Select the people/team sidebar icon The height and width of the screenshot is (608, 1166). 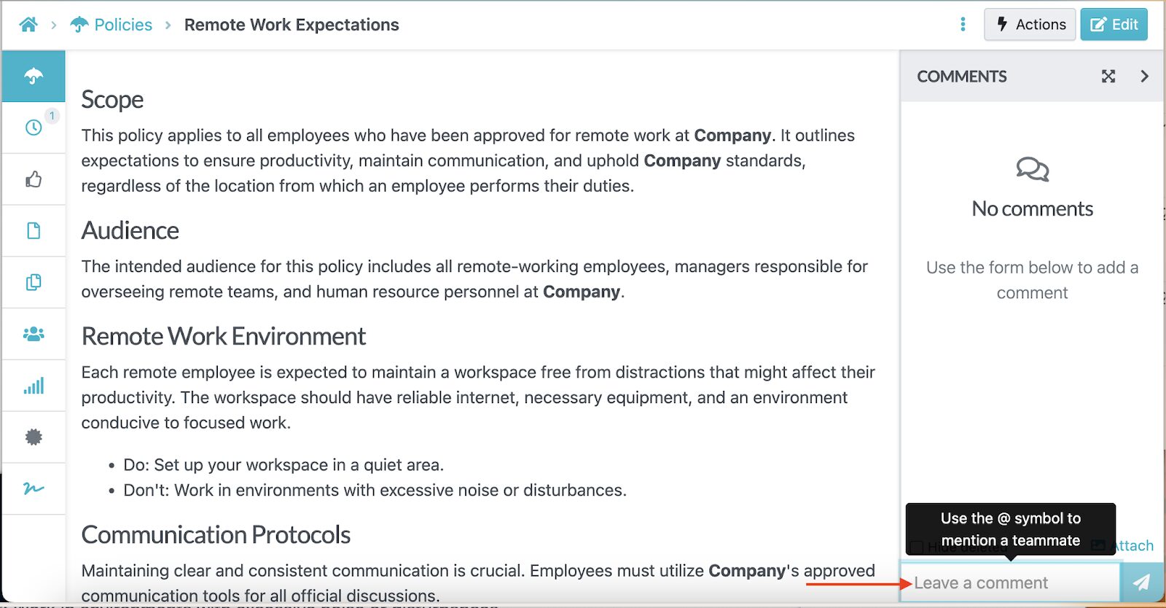tap(34, 334)
